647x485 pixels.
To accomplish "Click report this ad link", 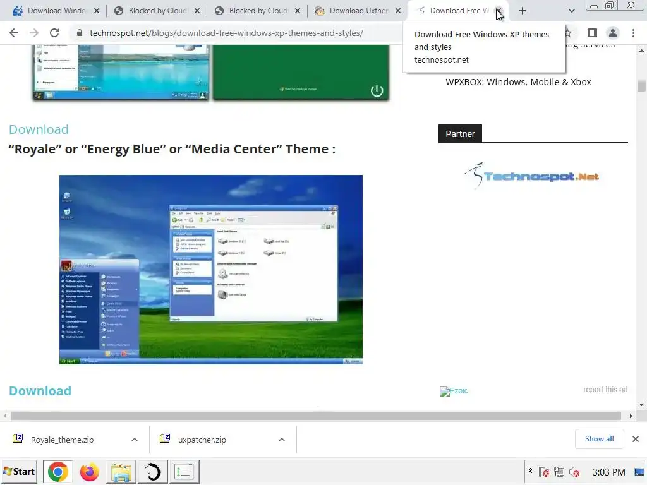I will 605,390.
